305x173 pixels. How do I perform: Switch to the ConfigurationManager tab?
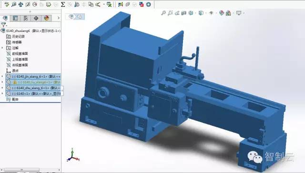pyautogui.click(x=26, y=18)
